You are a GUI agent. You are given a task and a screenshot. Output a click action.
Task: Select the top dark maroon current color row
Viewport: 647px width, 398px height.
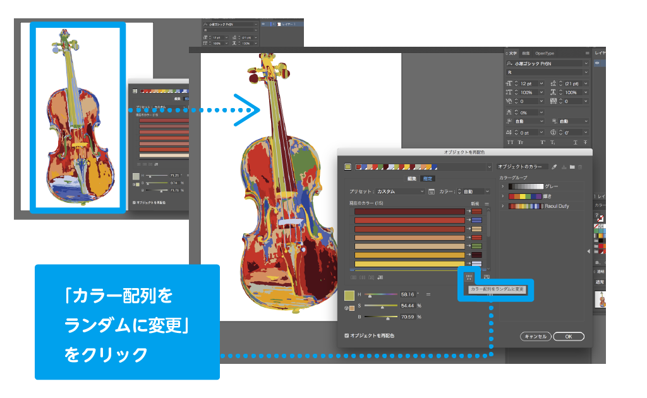tap(409, 212)
